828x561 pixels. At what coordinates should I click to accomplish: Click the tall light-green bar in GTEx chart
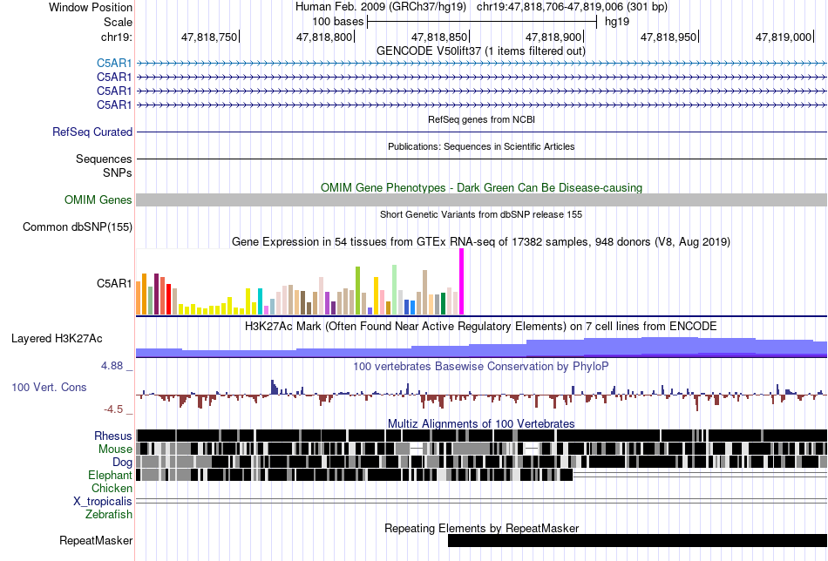[x=395, y=290]
